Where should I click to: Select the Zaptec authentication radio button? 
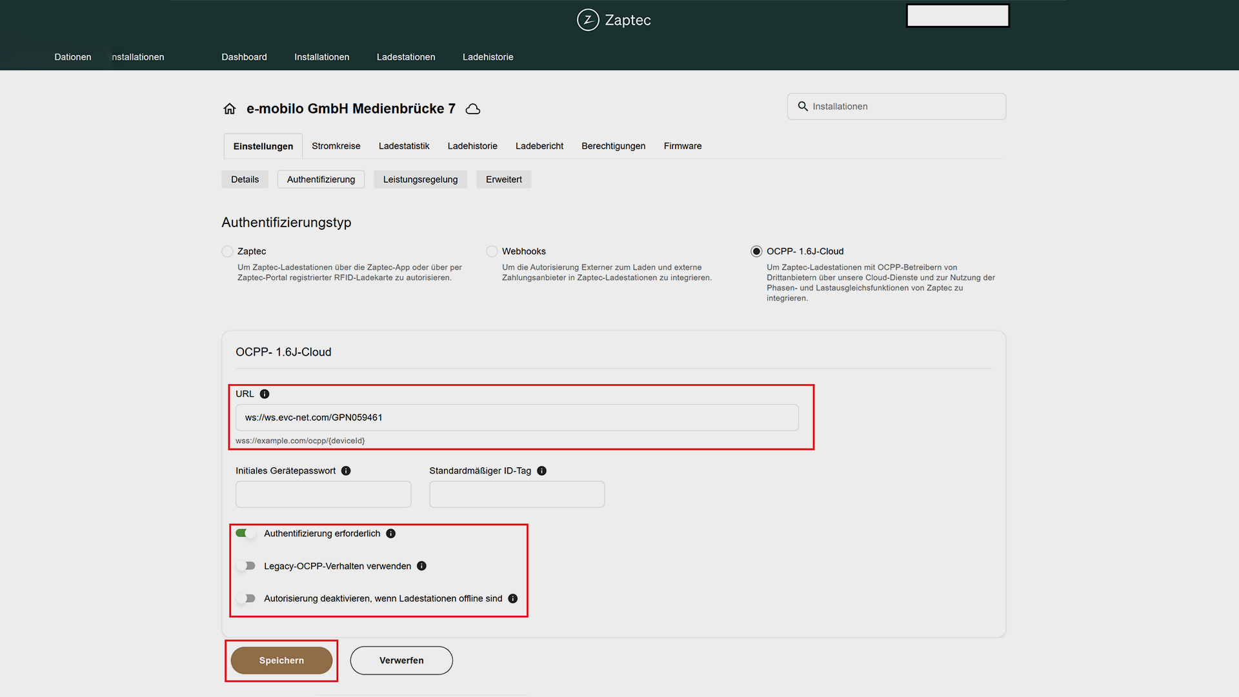tap(227, 251)
